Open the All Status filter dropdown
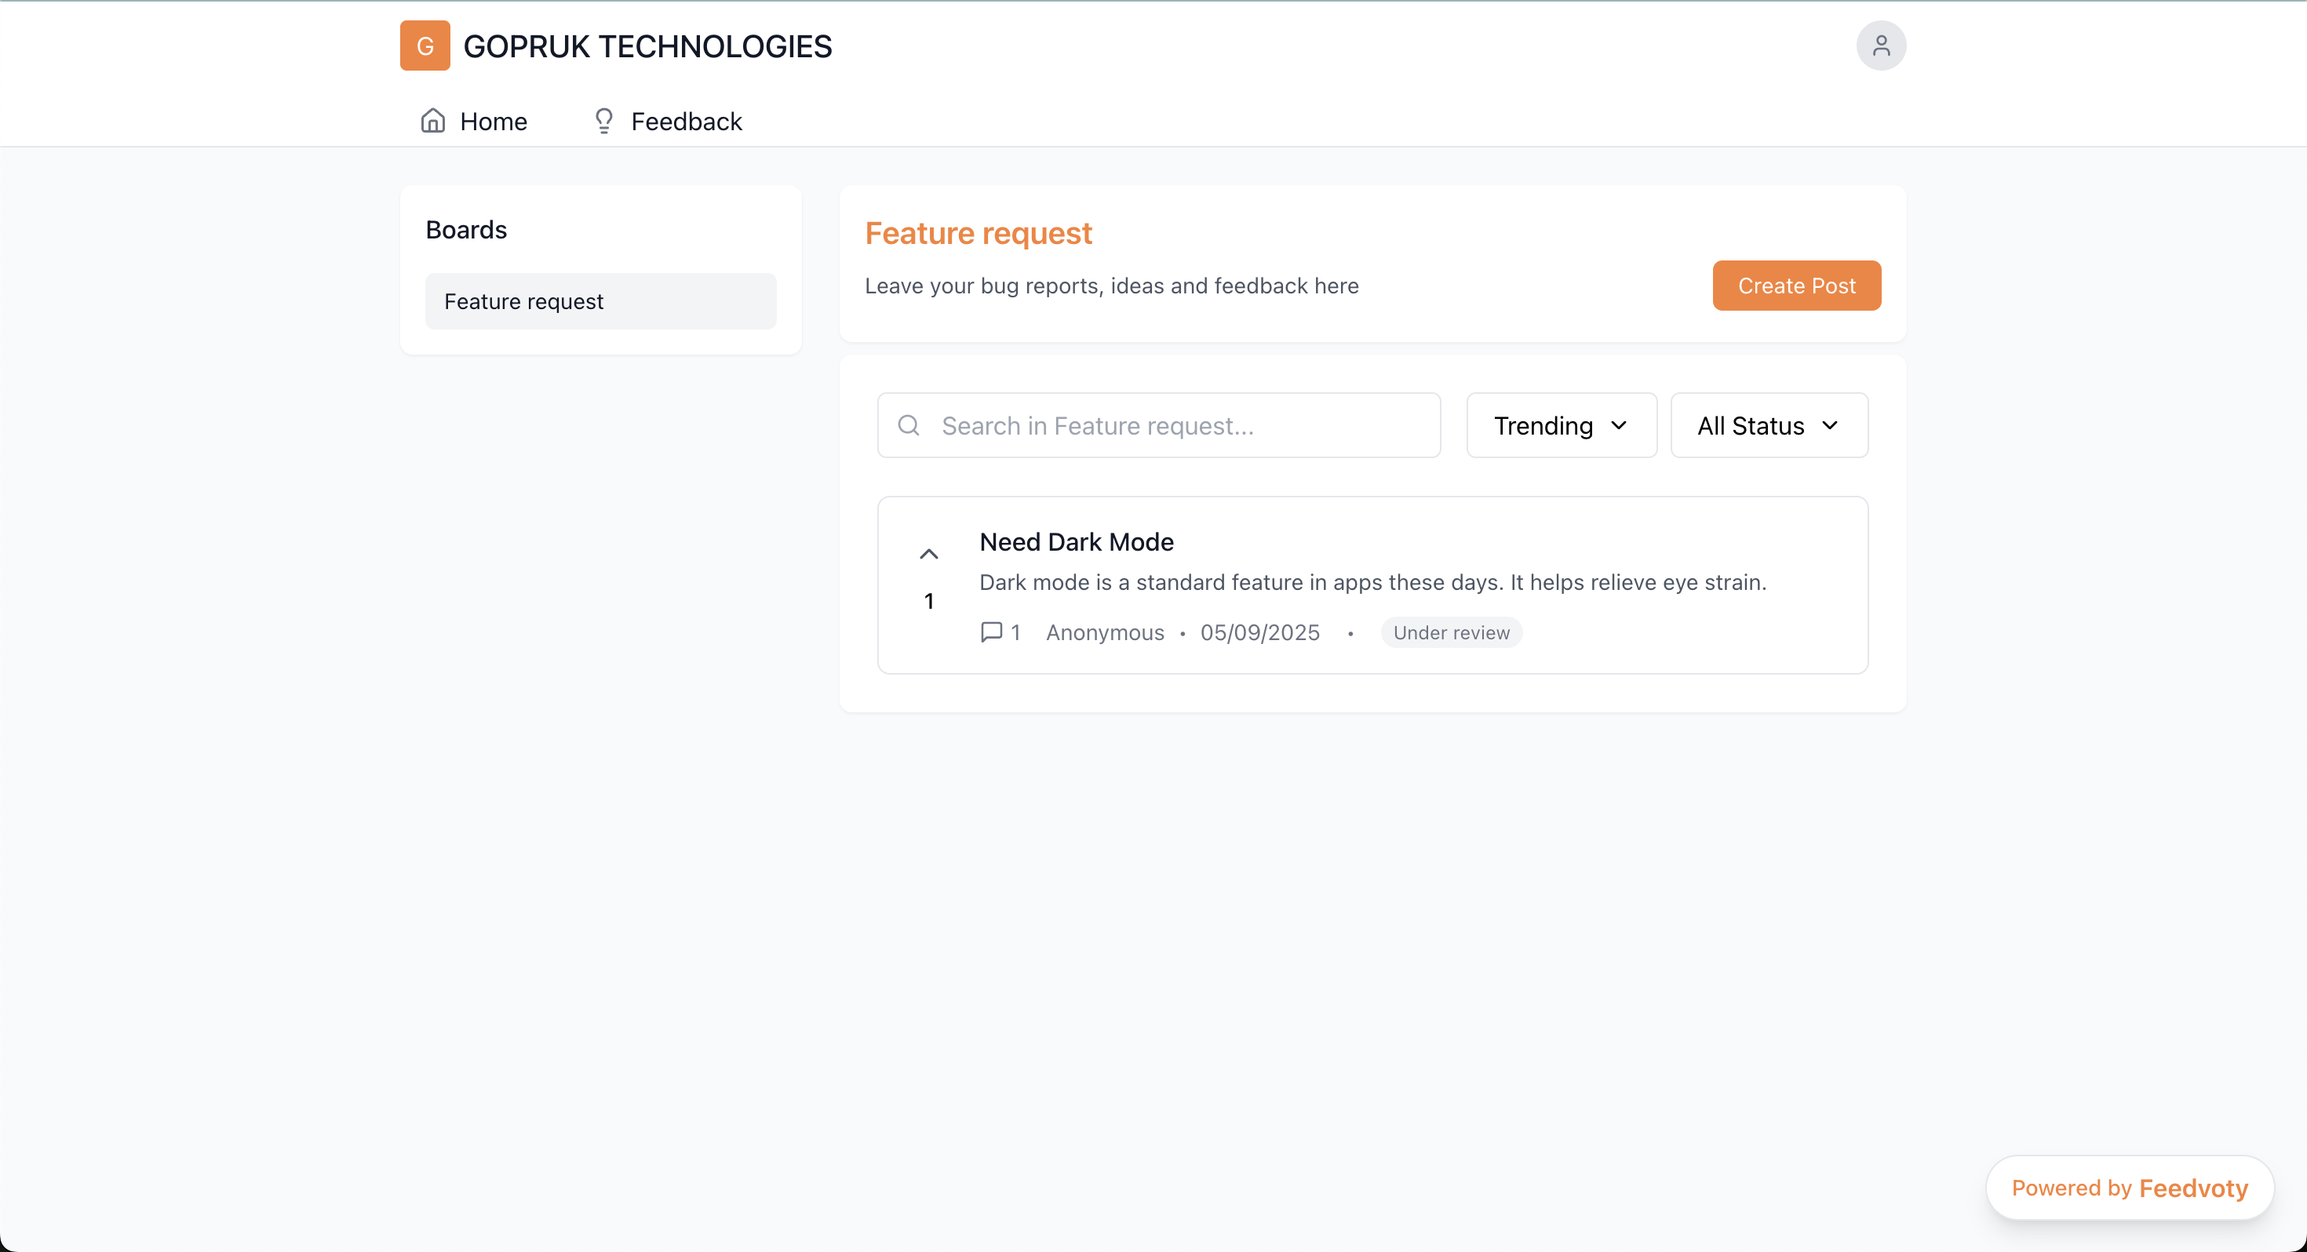The image size is (2307, 1252). [1768, 425]
